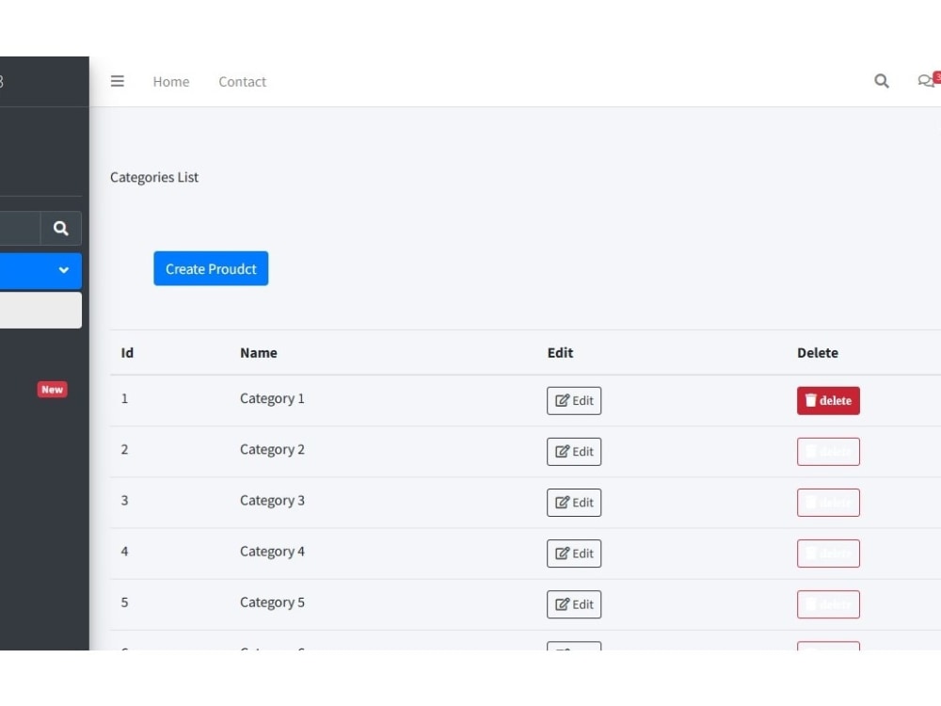Select the light gray sidebar submenu item

40,310
